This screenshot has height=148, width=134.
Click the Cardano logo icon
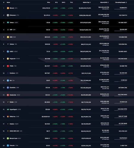pyautogui.click(x=8, y=73)
